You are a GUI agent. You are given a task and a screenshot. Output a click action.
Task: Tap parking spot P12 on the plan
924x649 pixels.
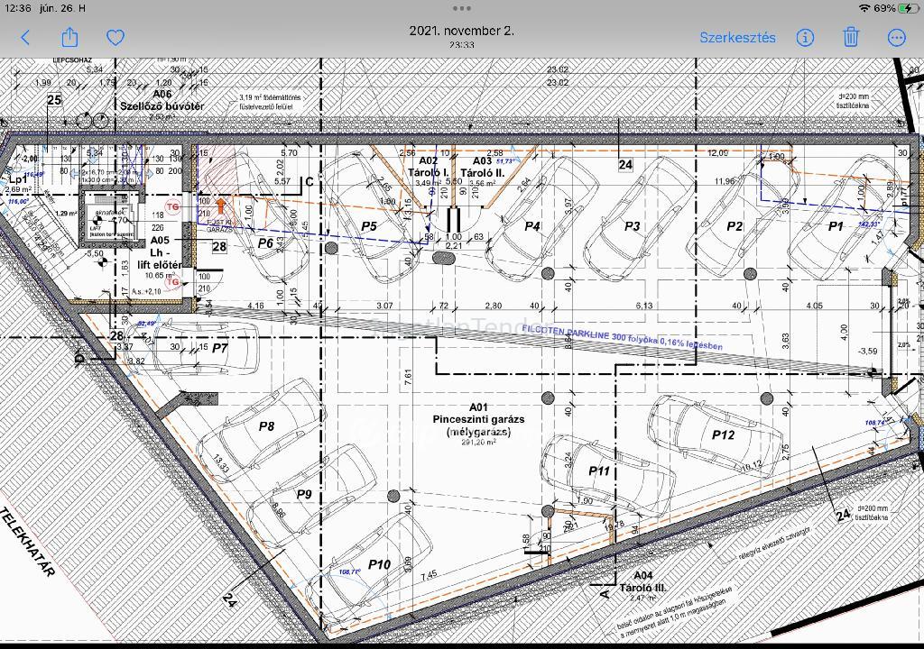coord(723,434)
